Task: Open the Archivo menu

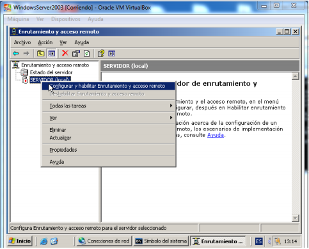Action: 22,42
